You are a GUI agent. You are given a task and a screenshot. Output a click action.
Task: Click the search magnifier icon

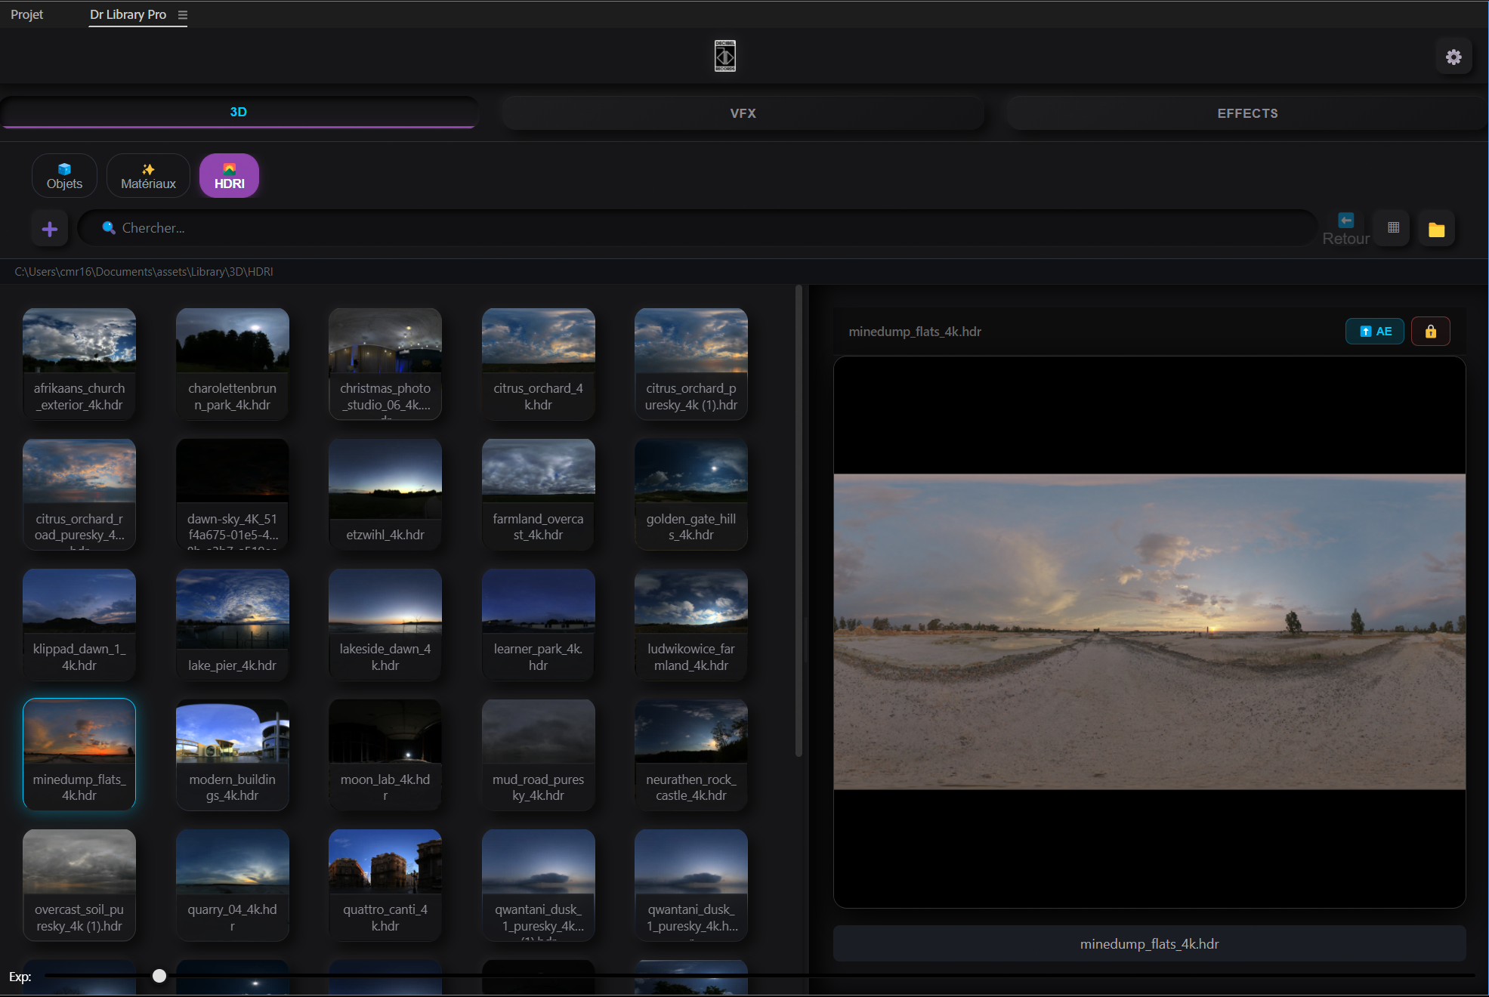tap(109, 227)
